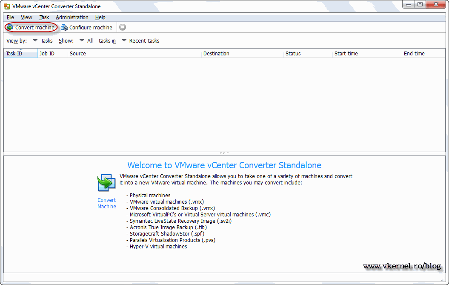Click the VMware Converter title bar icon
The image size is (449, 285).
coord(6,6)
